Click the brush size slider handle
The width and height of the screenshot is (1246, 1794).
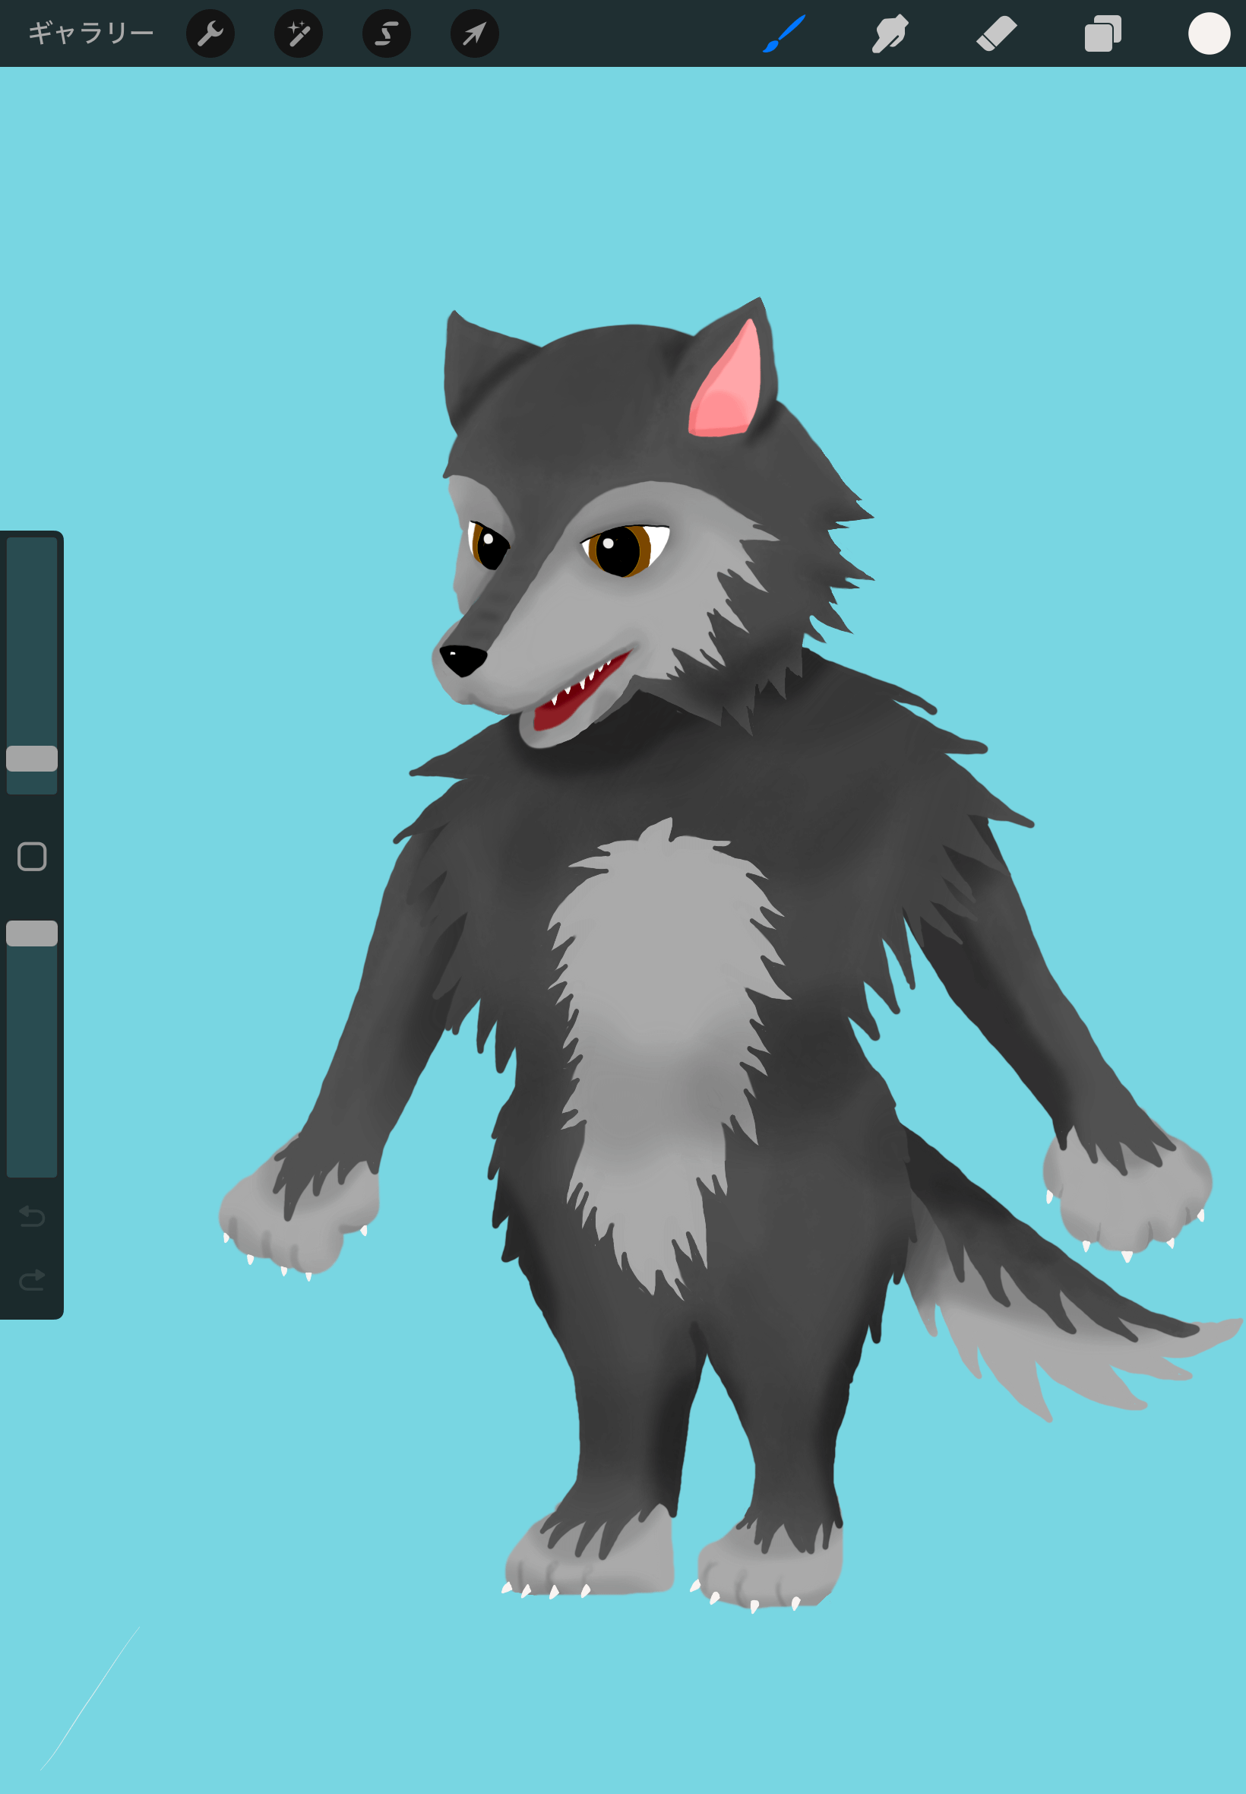(x=32, y=759)
